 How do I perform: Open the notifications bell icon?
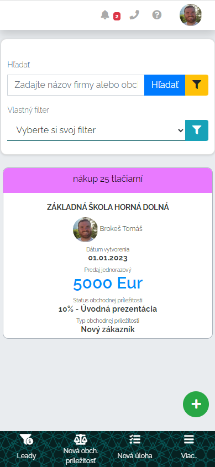[x=105, y=14]
